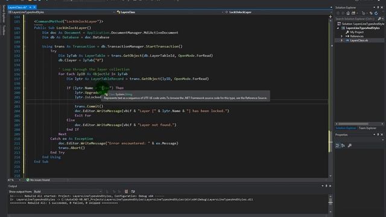This screenshot has height=217, width=386.
Task: Click the split editor icon above the scrollbar
Action: point(331,17)
